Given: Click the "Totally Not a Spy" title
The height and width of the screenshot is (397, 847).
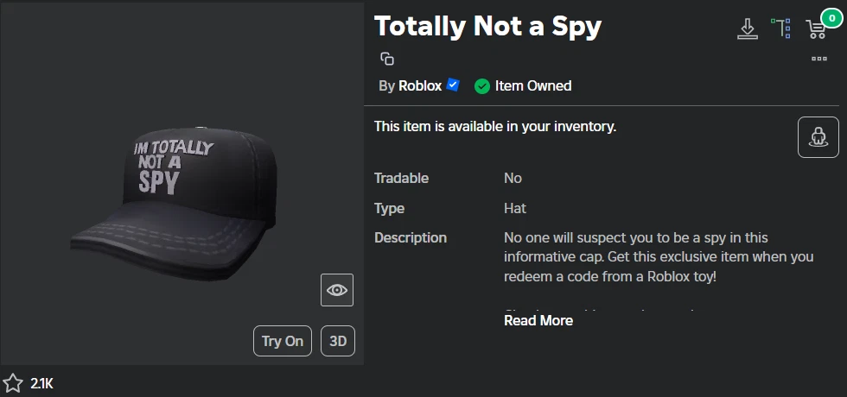Looking at the screenshot, I should click(x=487, y=27).
